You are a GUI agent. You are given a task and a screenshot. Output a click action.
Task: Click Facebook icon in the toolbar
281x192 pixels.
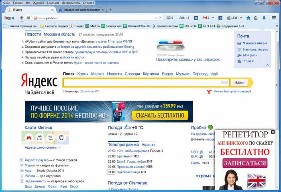(220, 18)
